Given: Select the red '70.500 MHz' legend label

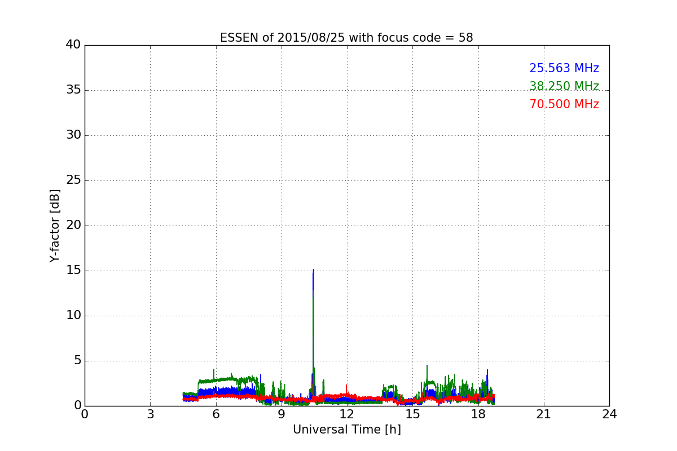Looking at the screenshot, I should click(564, 104).
